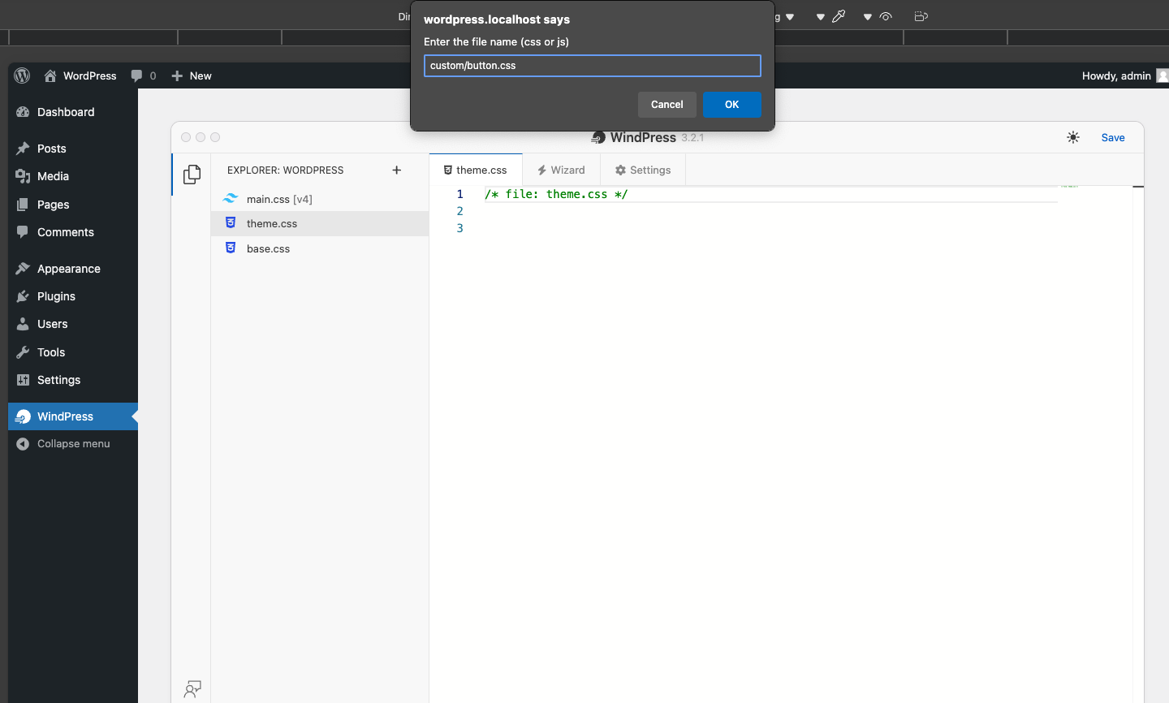Click the feedback icon at sidebar bottom

tap(192, 689)
